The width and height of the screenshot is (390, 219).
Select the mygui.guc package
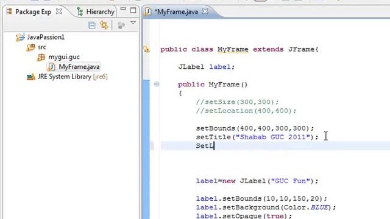[x=64, y=57]
